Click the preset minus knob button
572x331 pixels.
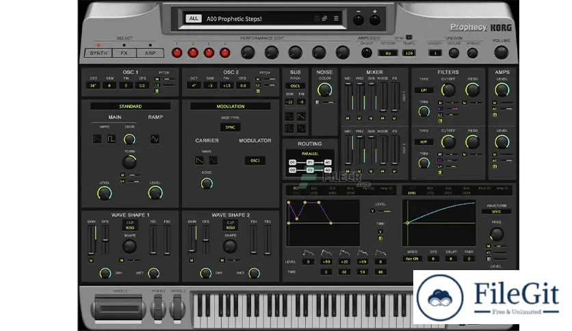(x=359, y=20)
